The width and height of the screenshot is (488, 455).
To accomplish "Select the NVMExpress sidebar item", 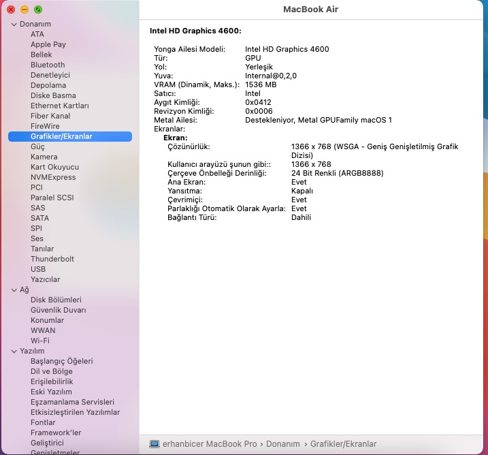I will point(53,178).
